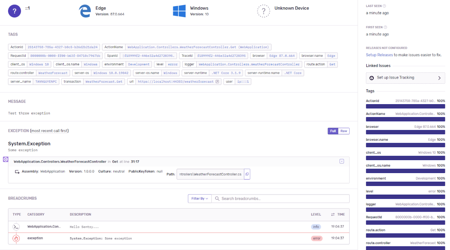Select the Full exception view tab
Screen dimensions: 450x250
pos(333,131)
